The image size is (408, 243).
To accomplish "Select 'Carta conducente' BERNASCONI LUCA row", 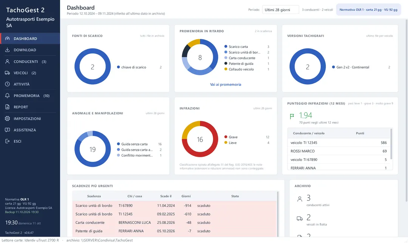I will tap(174, 223).
